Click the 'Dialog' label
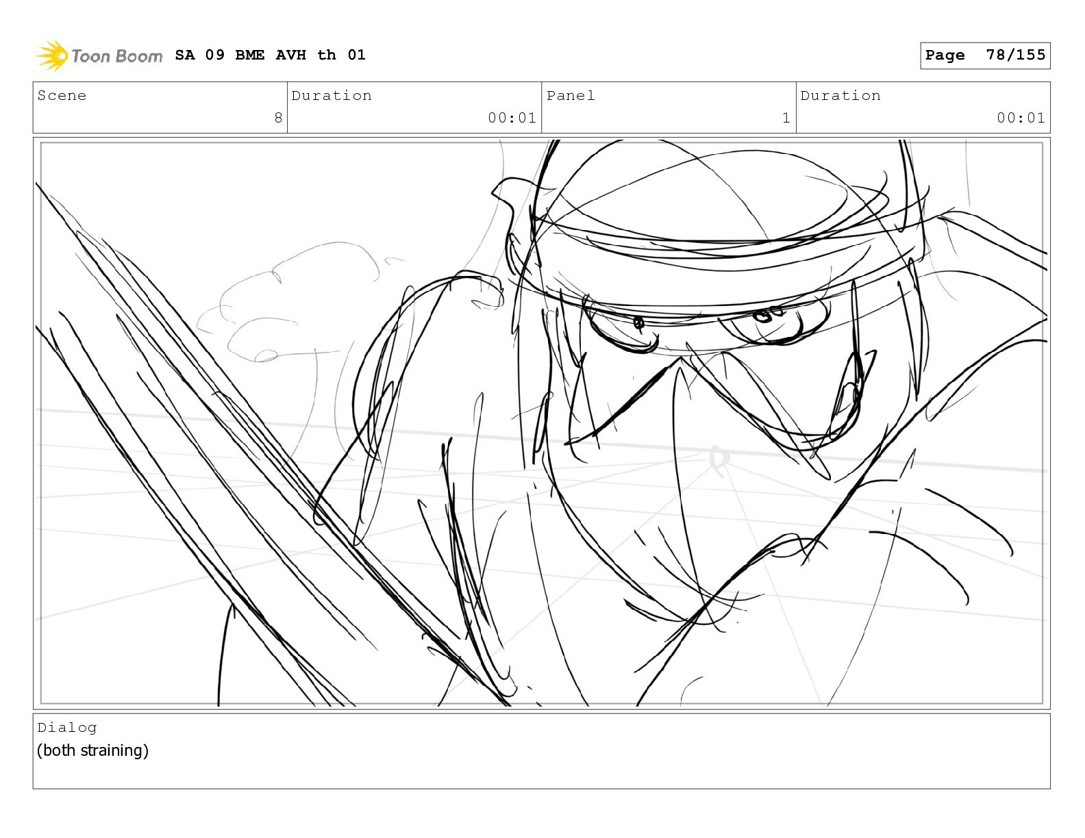Viewport: 1085px width, 838px height. pyautogui.click(x=67, y=728)
